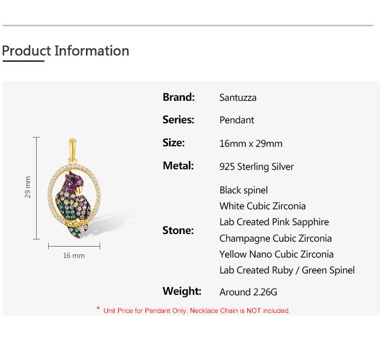The width and height of the screenshot is (383, 337).
Task: Click Lab Created Ruby / Green Spinel
Action: pyautogui.click(x=287, y=270)
